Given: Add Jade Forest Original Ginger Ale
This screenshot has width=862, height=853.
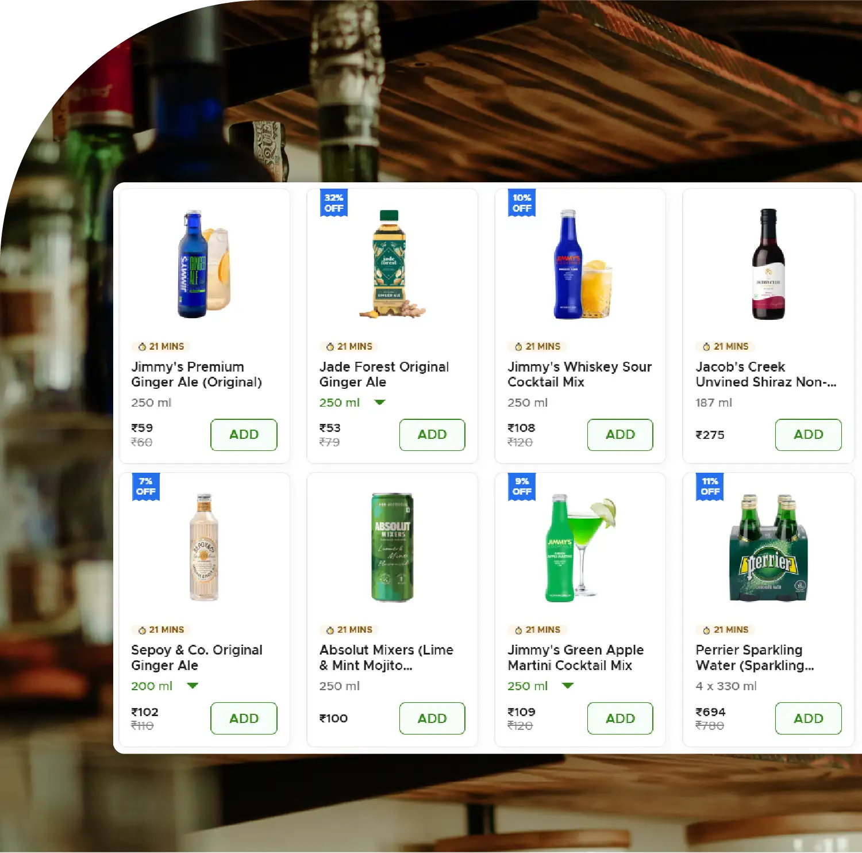Looking at the screenshot, I should coord(432,435).
